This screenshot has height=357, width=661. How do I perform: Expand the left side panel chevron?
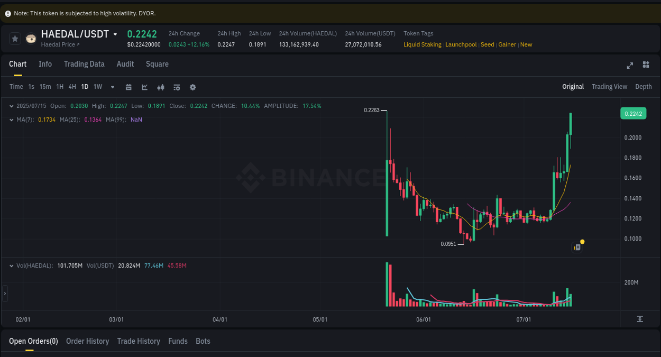4,294
